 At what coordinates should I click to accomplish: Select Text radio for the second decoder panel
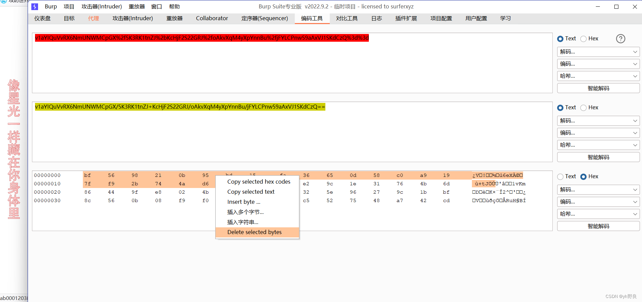coord(560,108)
